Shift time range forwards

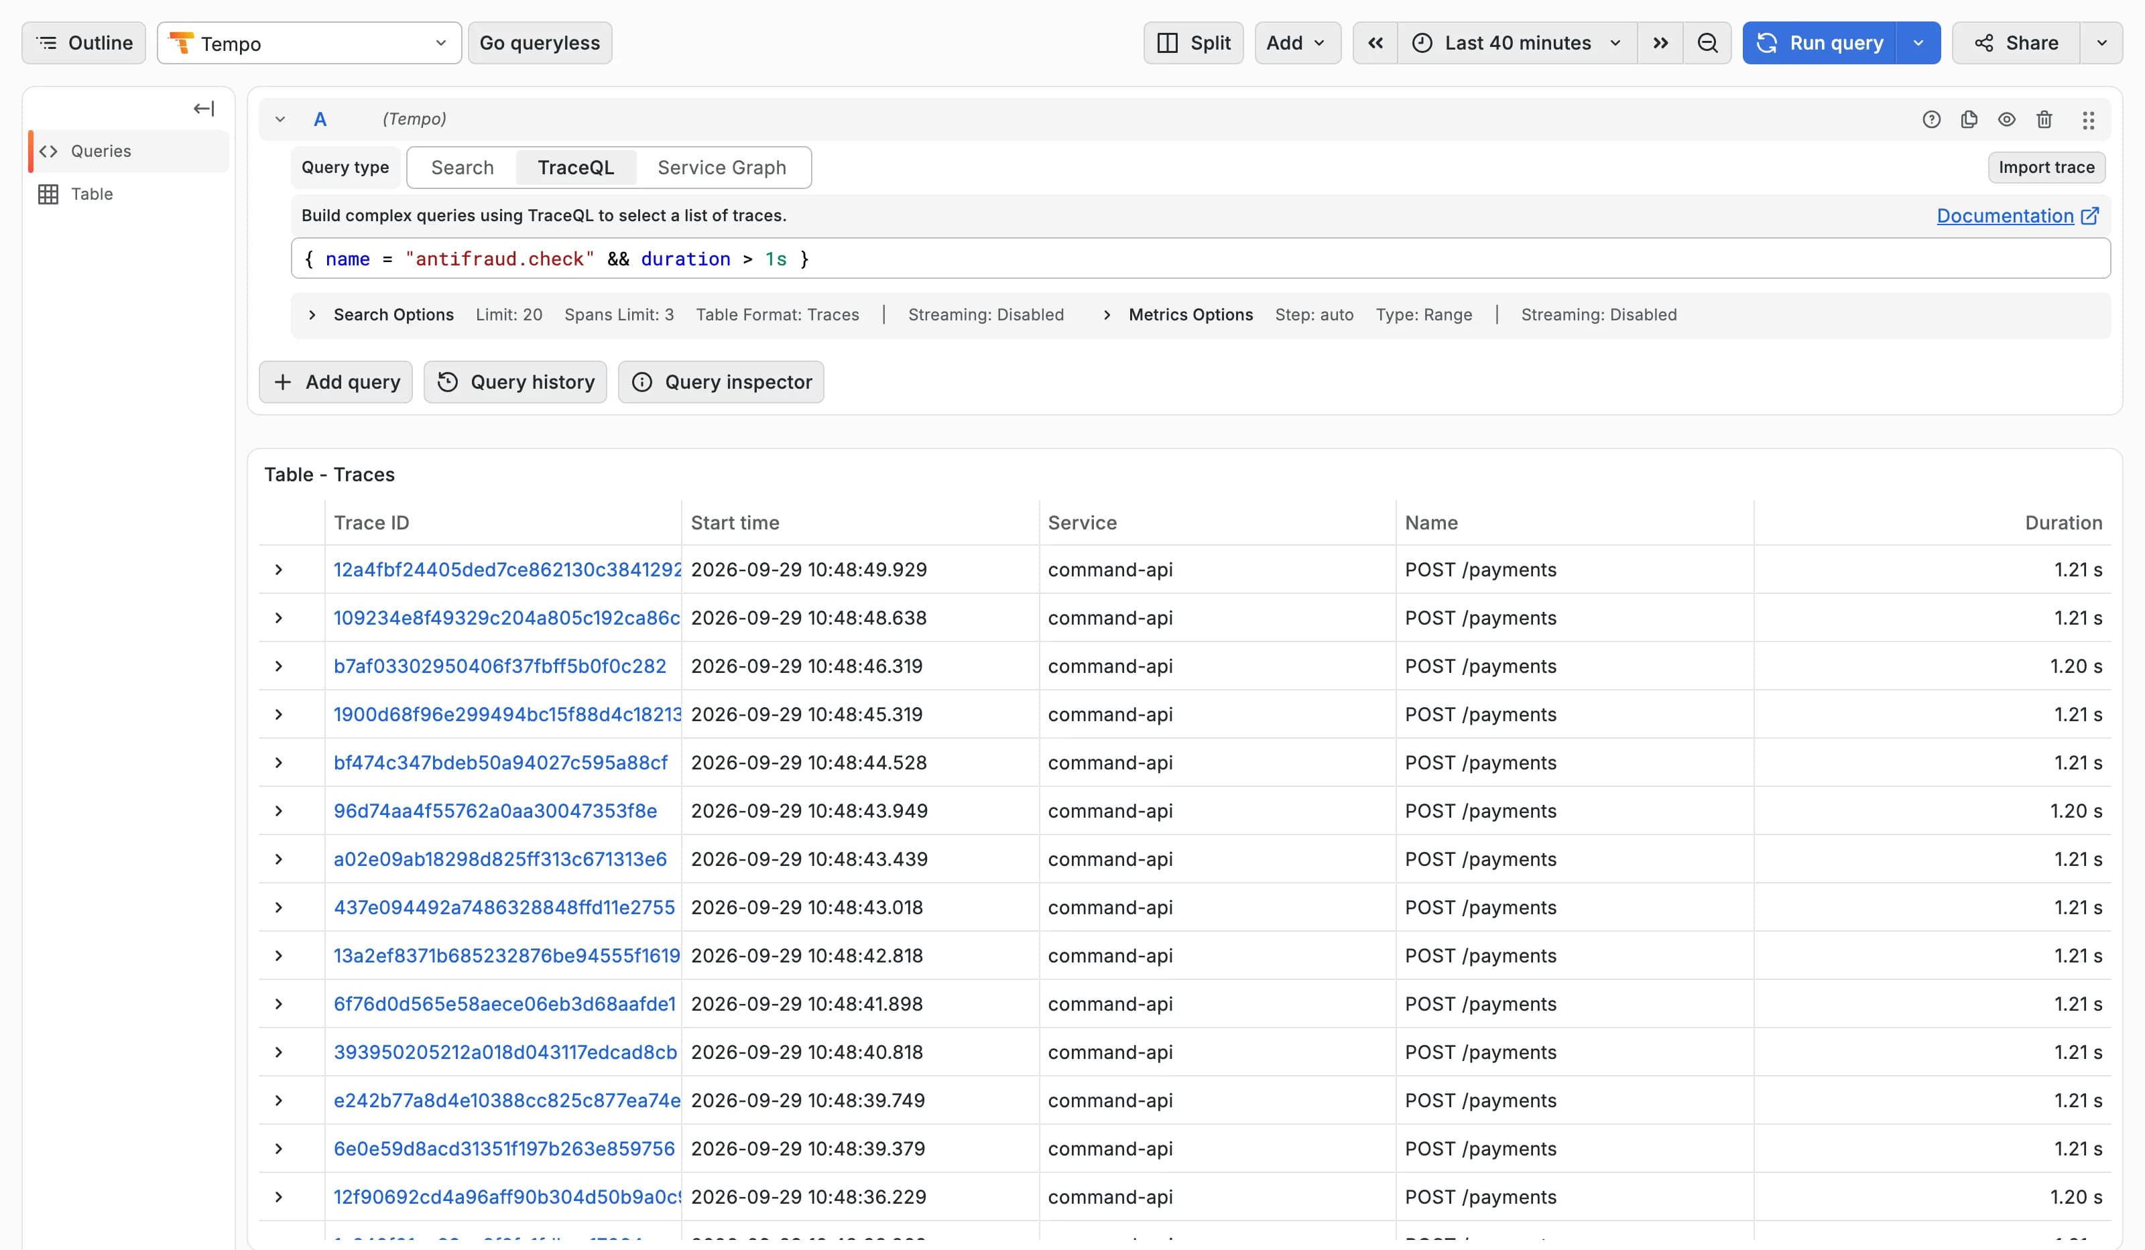1660,42
